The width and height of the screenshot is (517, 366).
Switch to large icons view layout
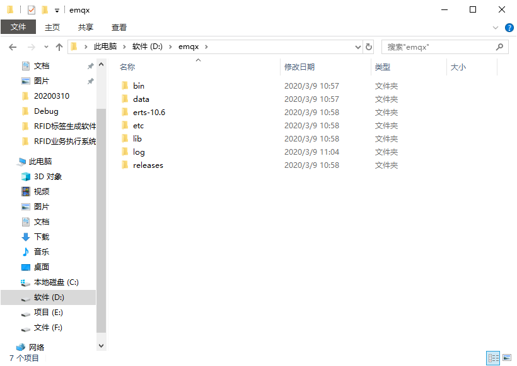[507, 358]
